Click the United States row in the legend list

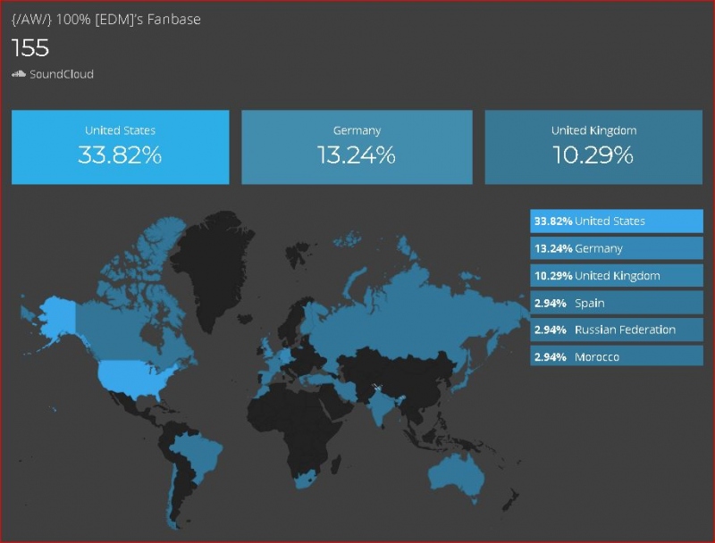[x=616, y=221]
